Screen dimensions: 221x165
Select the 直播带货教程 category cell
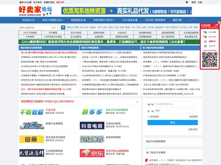[122, 37]
